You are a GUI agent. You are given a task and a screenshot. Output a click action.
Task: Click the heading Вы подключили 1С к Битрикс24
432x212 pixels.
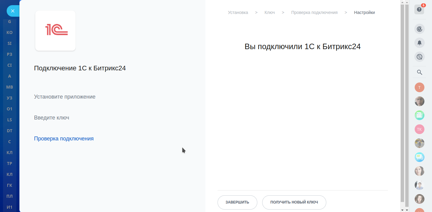click(303, 47)
